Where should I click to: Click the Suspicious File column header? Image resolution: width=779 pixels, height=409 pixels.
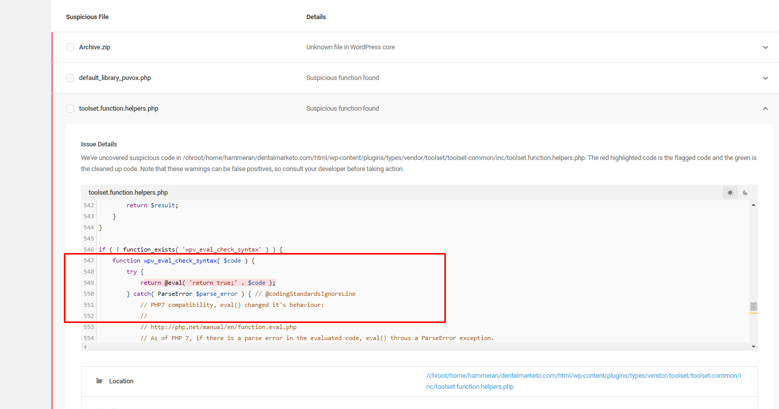pos(87,17)
